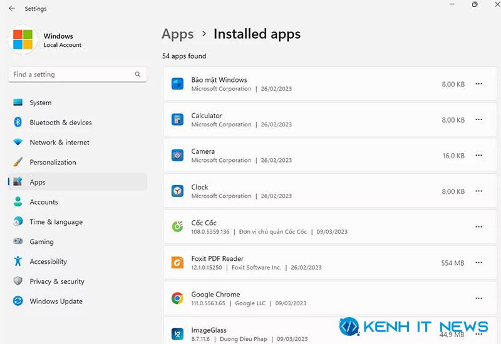Click the ImageGlass app name
This screenshot has width=501, height=344.
pyautogui.click(x=209, y=330)
